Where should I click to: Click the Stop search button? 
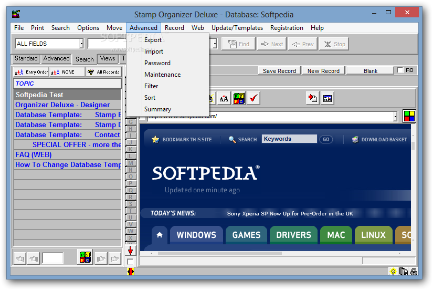[x=334, y=44]
